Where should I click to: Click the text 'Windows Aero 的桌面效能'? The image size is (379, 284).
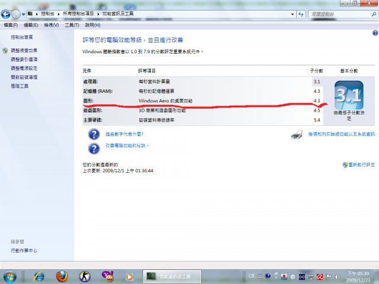(x=165, y=101)
